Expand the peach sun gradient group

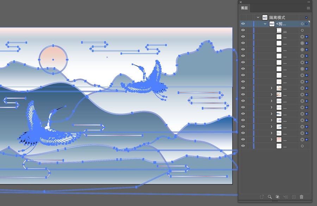[272, 139]
